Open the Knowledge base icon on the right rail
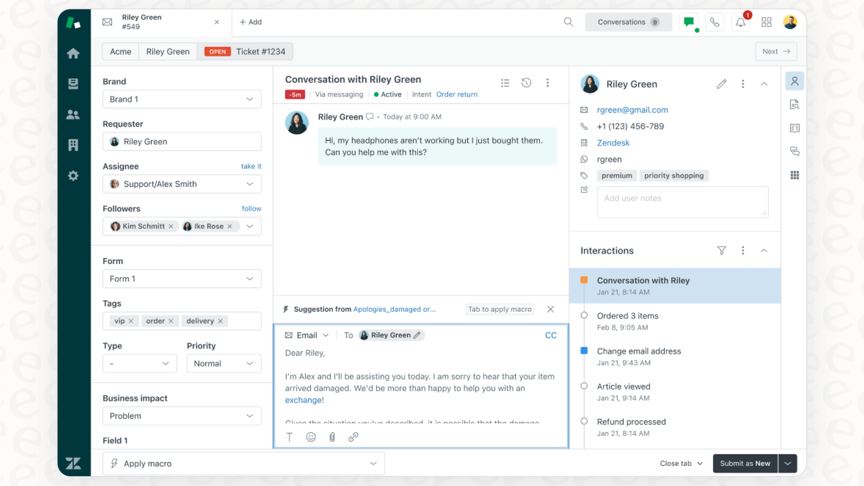This screenshot has height=486, width=864. coord(795,128)
